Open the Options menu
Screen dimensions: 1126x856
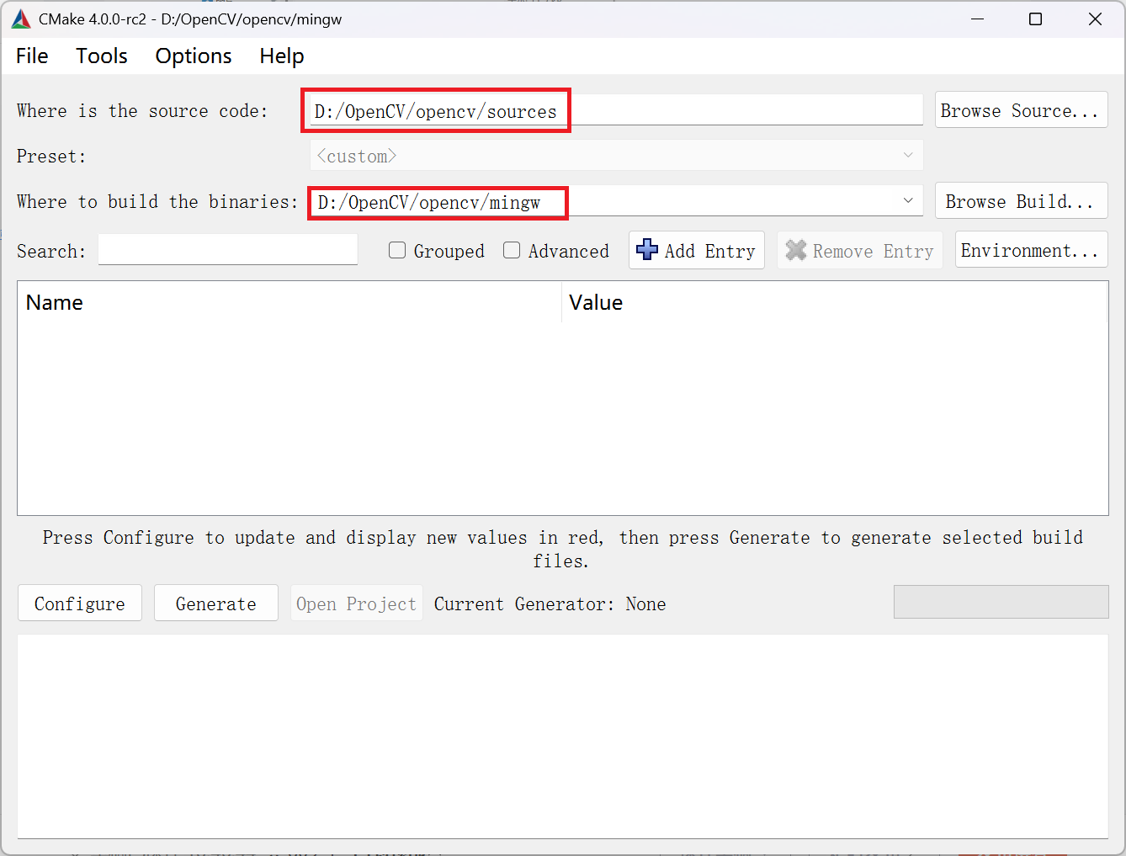coord(194,56)
